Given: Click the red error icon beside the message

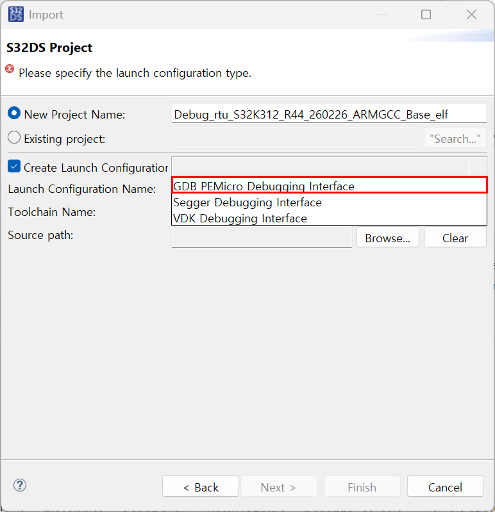Looking at the screenshot, I should point(10,69).
